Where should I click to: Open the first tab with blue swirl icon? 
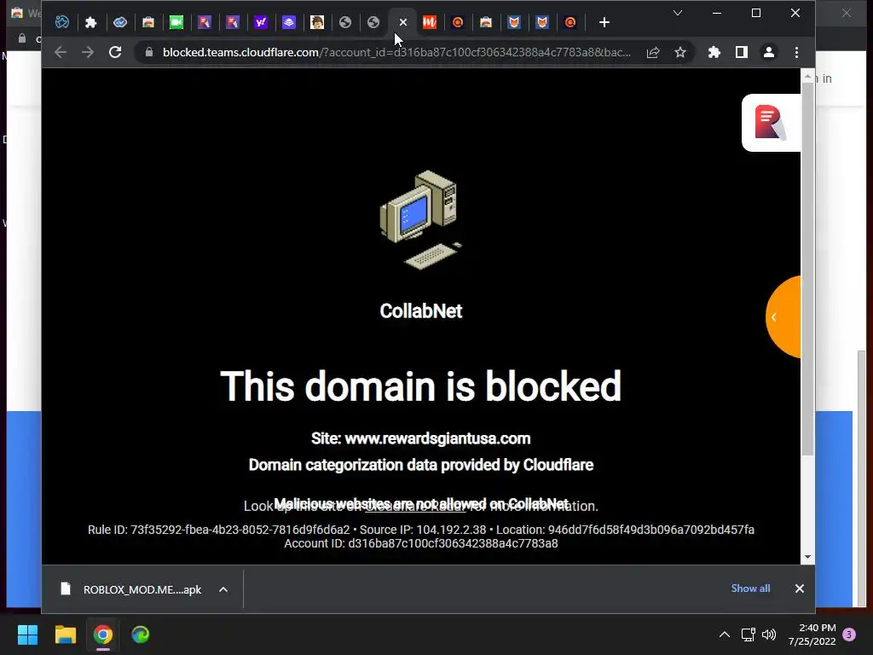coord(61,22)
